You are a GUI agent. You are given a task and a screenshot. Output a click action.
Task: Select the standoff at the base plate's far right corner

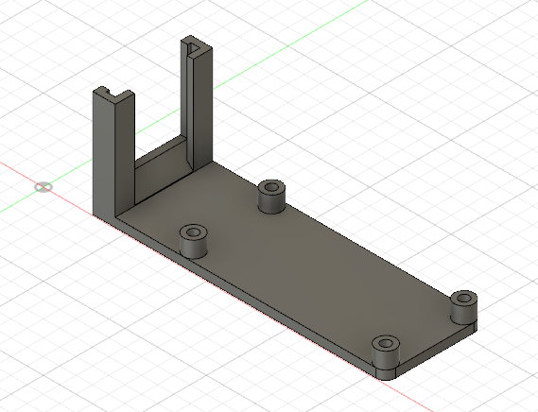click(464, 307)
